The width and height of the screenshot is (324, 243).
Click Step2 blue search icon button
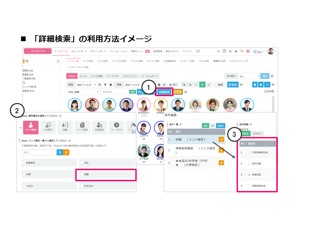(60, 153)
